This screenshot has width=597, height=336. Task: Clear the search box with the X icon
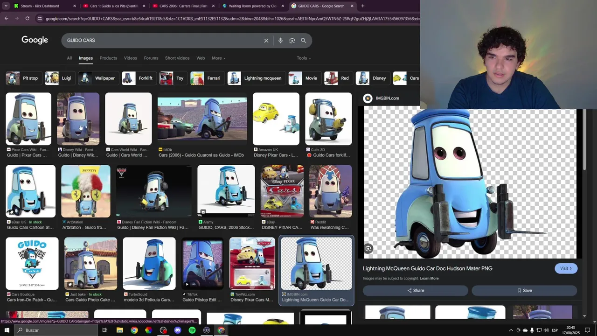click(266, 41)
